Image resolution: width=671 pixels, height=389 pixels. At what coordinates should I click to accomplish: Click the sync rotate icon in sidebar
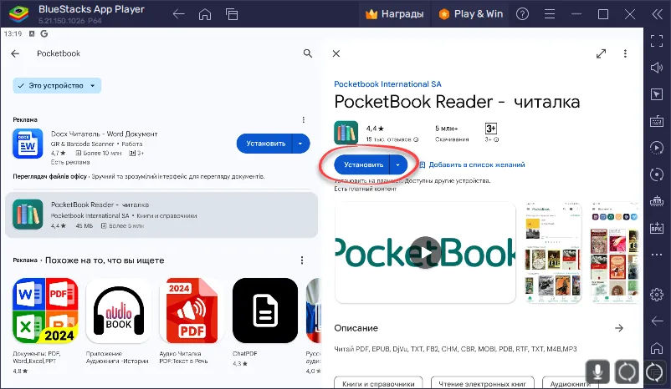pyautogui.click(x=657, y=174)
